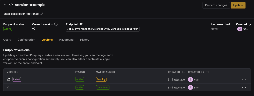Click the Enter description text
Viewport: 254px width, 96px height.
pyautogui.click(x=21, y=14)
